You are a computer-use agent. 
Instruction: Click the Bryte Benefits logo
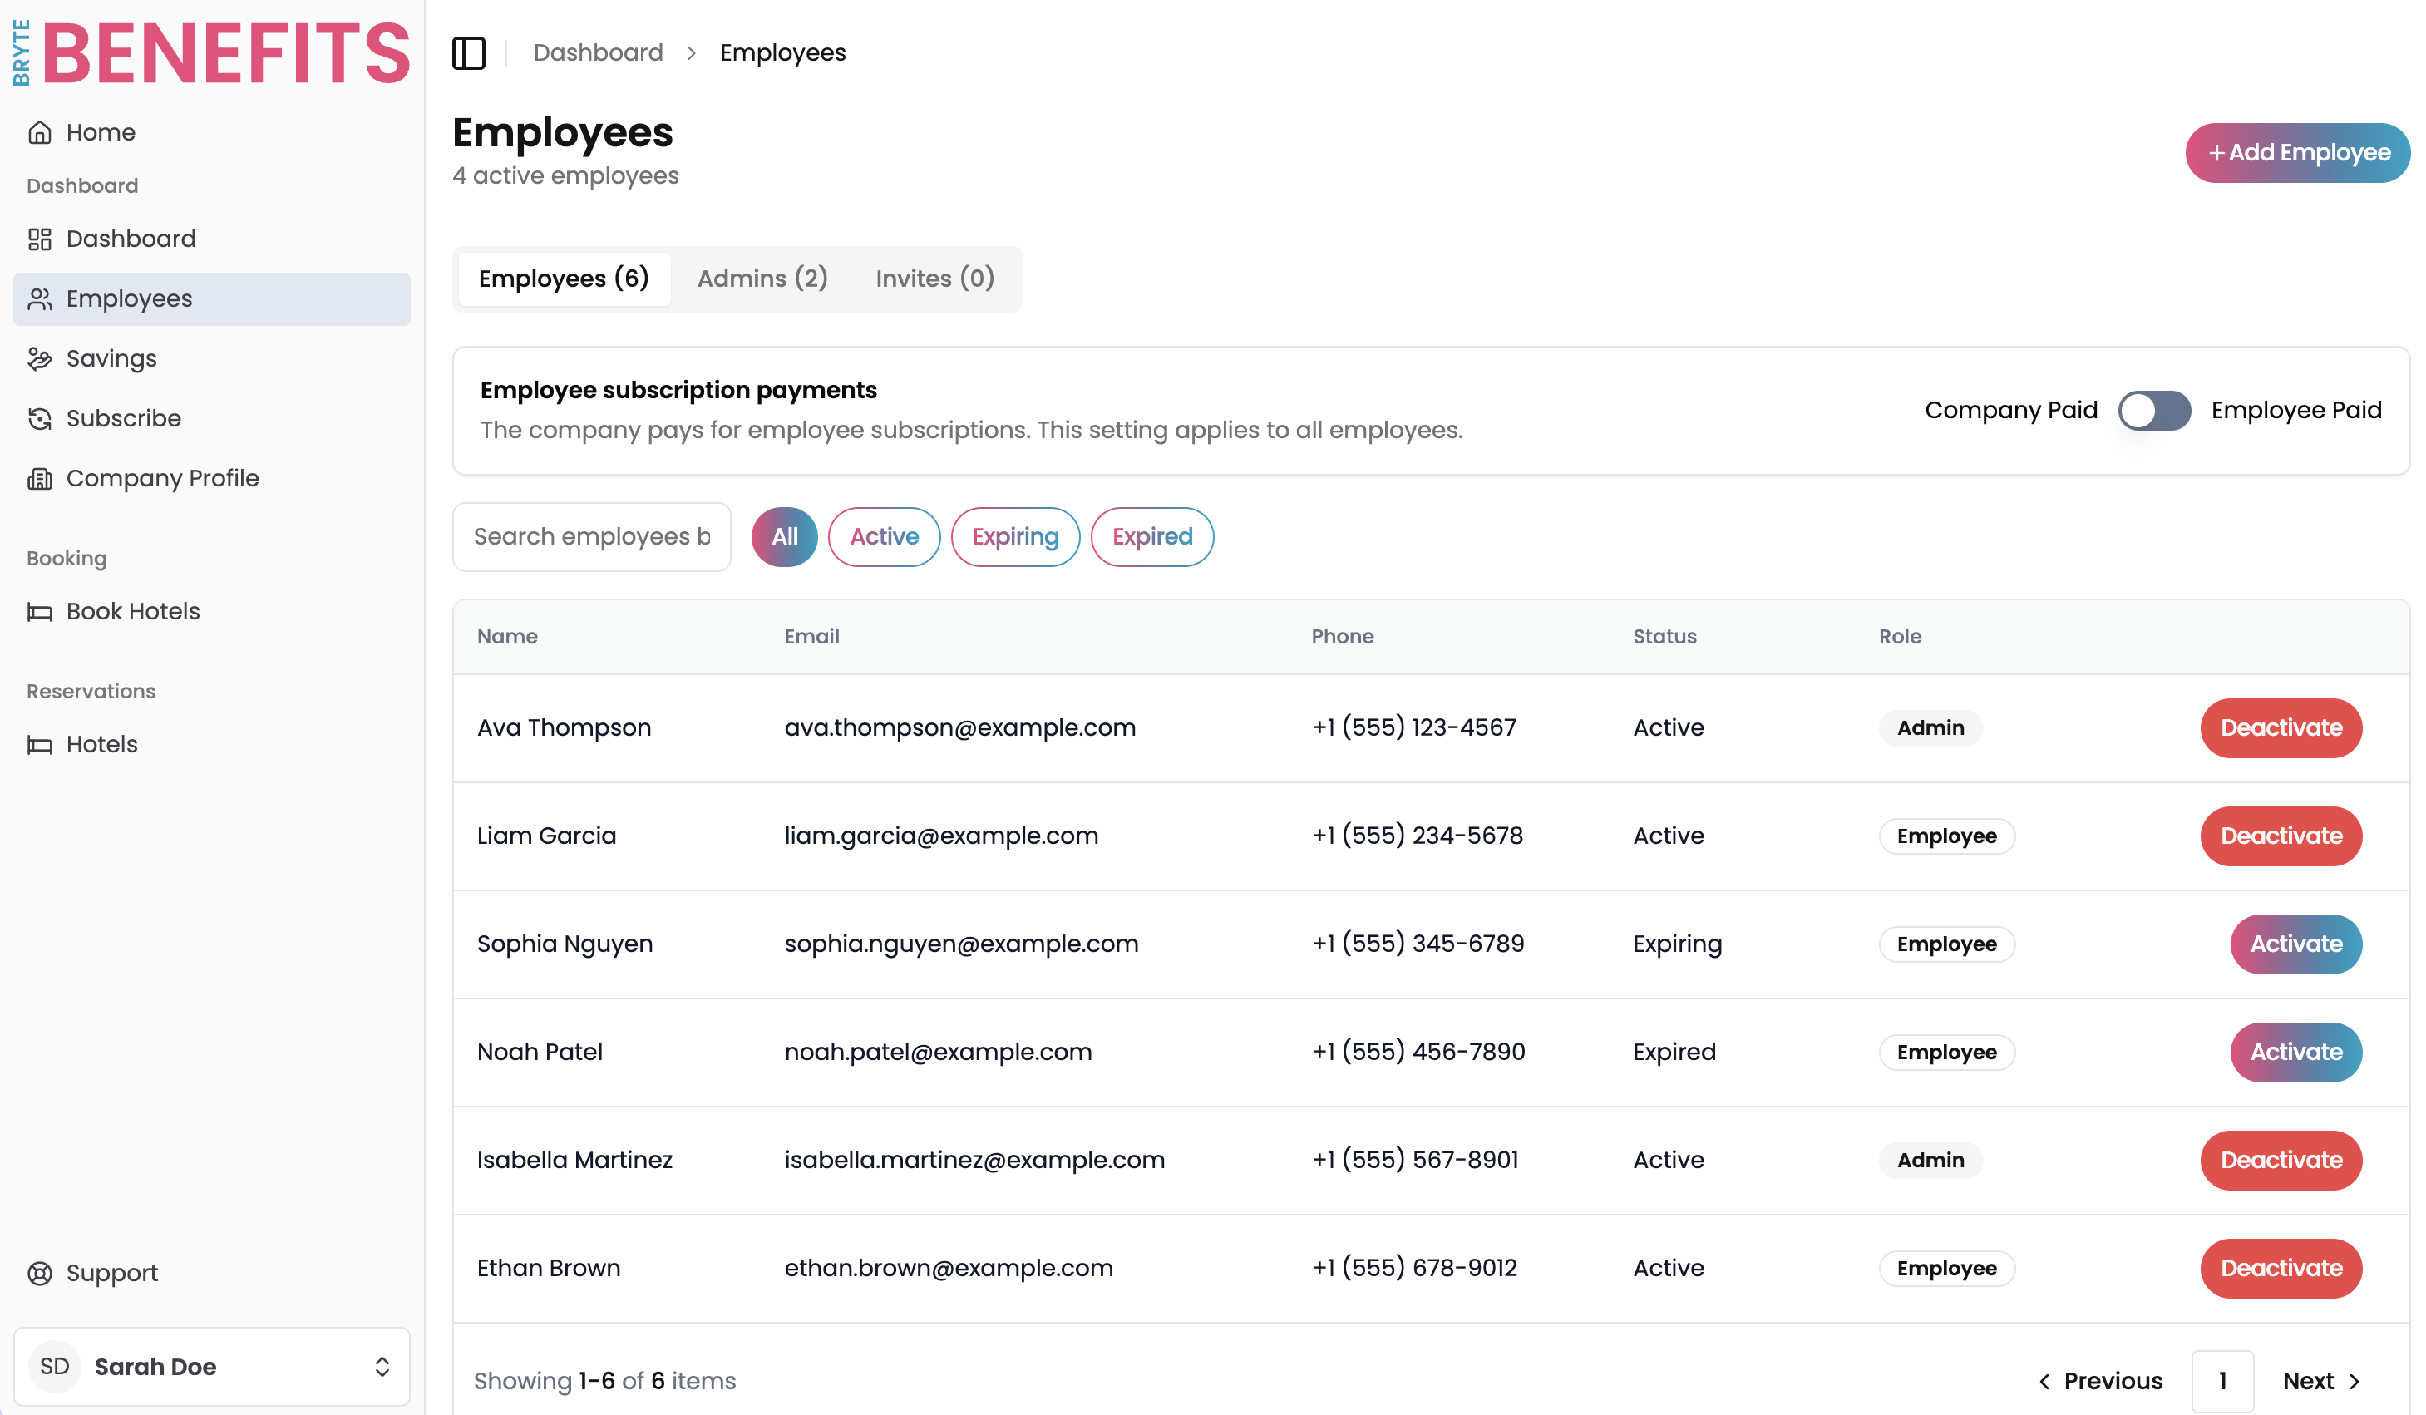pos(211,53)
